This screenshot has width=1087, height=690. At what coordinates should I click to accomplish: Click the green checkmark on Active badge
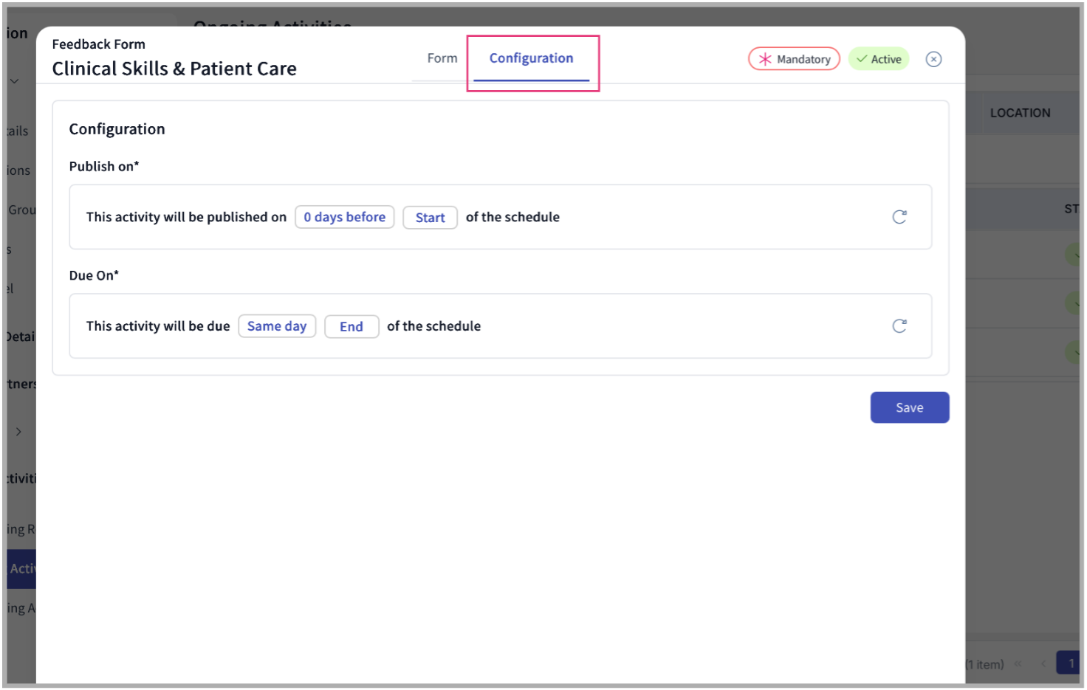point(861,58)
